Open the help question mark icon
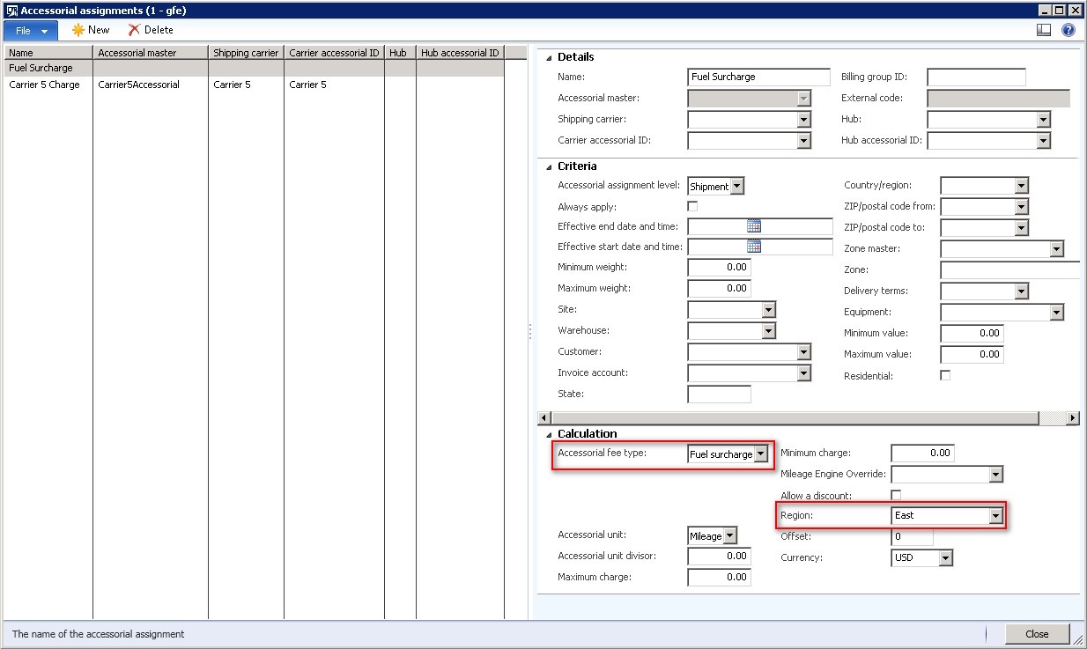Image resolution: width=1087 pixels, height=649 pixels. pyautogui.click(x=1069, y=30)
